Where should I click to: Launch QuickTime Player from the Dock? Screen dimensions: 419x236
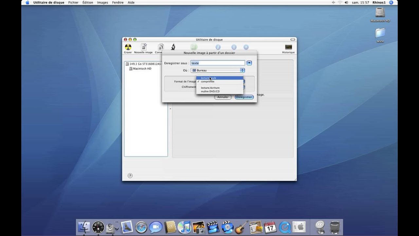coord(285,227)
